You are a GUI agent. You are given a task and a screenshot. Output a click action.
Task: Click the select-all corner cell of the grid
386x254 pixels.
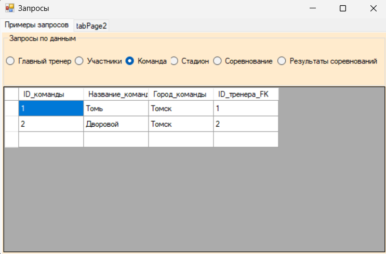pyautogui.click(x=11, y=94)
